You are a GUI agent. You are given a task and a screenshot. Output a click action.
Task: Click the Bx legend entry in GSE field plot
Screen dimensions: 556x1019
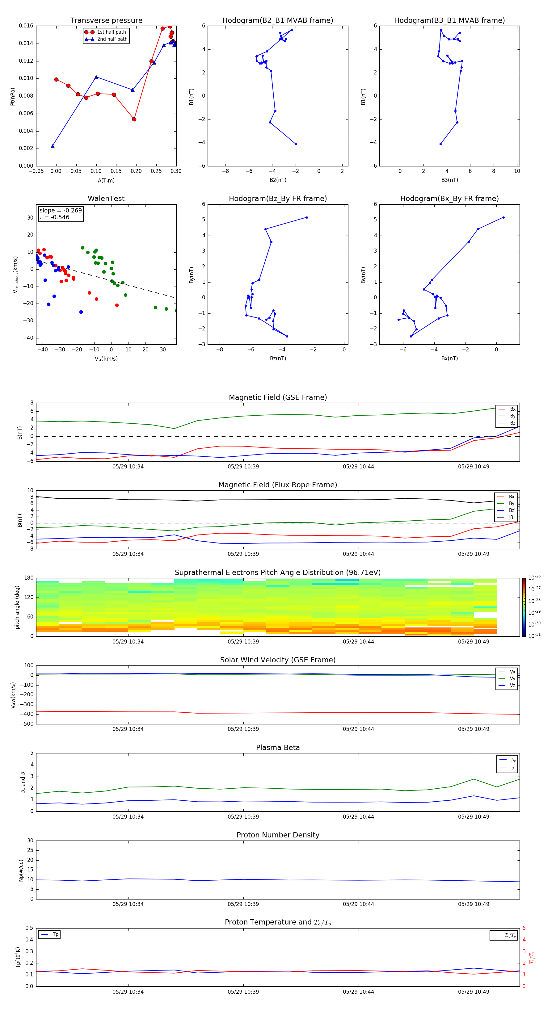(507, 409)
